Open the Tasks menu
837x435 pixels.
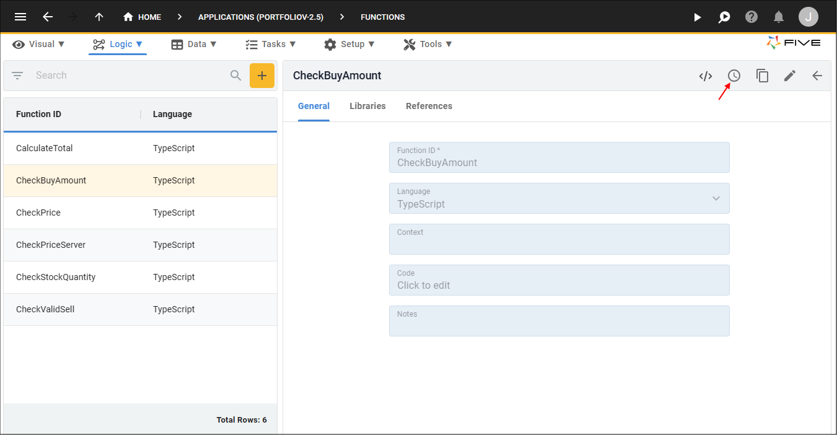pos(271,44)
